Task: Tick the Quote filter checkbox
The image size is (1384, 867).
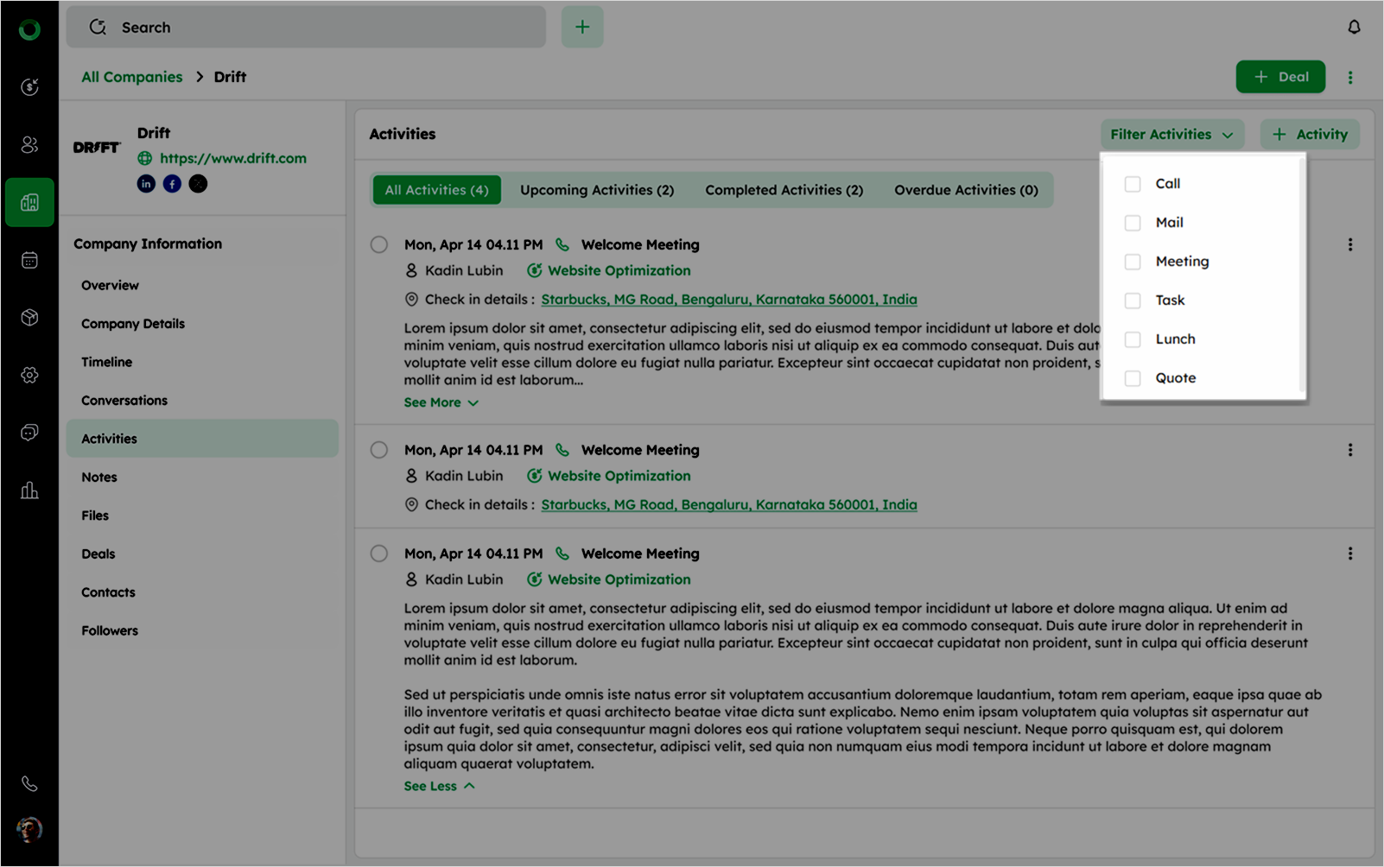Action: pyautogui.click(x=1133, y=378)
